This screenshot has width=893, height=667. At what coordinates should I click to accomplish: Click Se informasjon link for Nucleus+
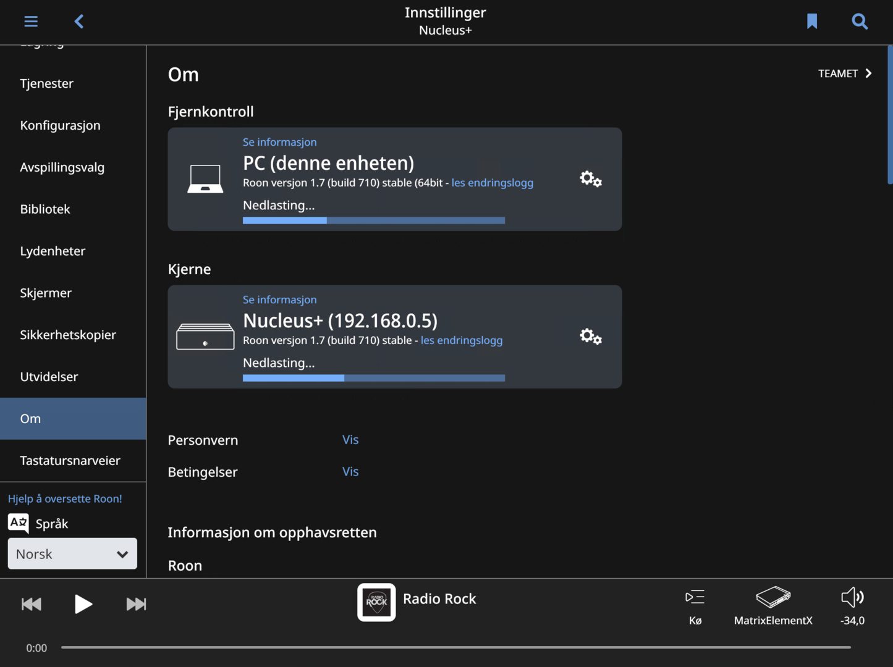pyautogui.click(x=279, y=300)
